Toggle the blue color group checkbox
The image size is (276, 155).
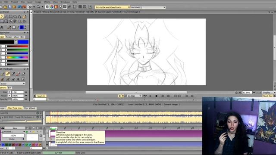[3, 145]
